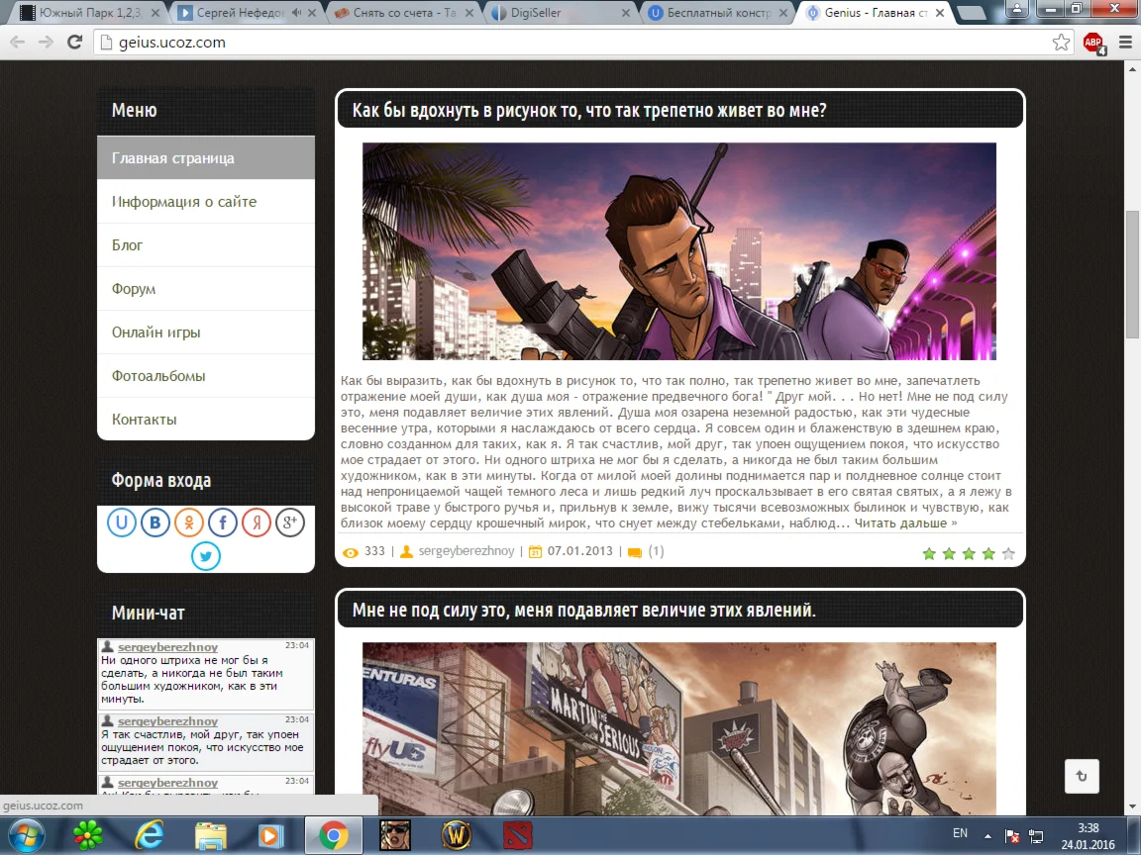Open the Action Center flag tray icon

tap(1011, 837)
